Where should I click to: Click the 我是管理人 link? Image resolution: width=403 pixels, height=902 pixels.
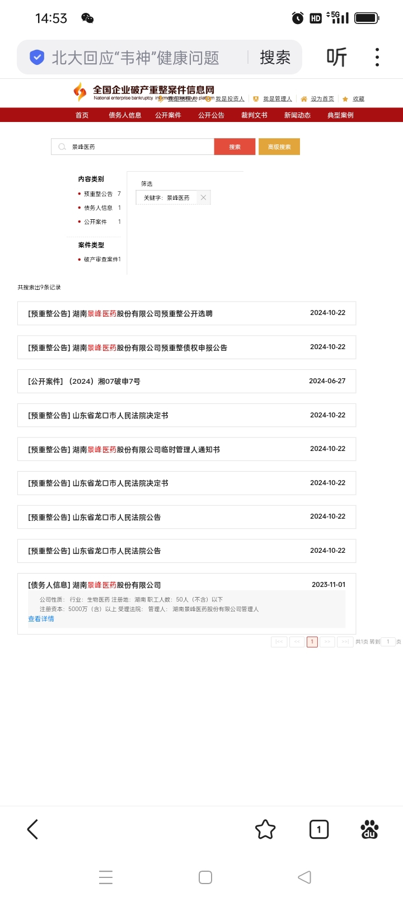(x=278, y=99)
